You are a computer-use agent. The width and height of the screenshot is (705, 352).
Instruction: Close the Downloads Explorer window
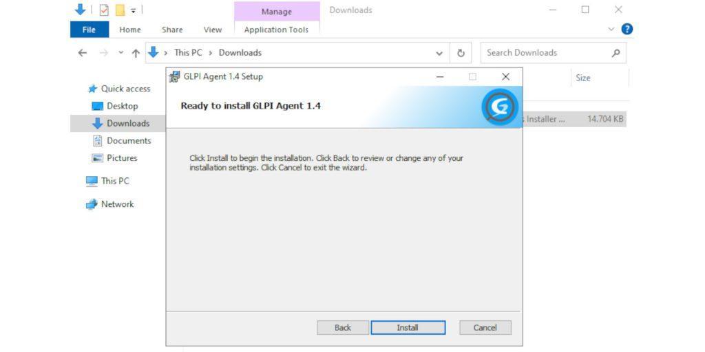(x=618, y=10)
